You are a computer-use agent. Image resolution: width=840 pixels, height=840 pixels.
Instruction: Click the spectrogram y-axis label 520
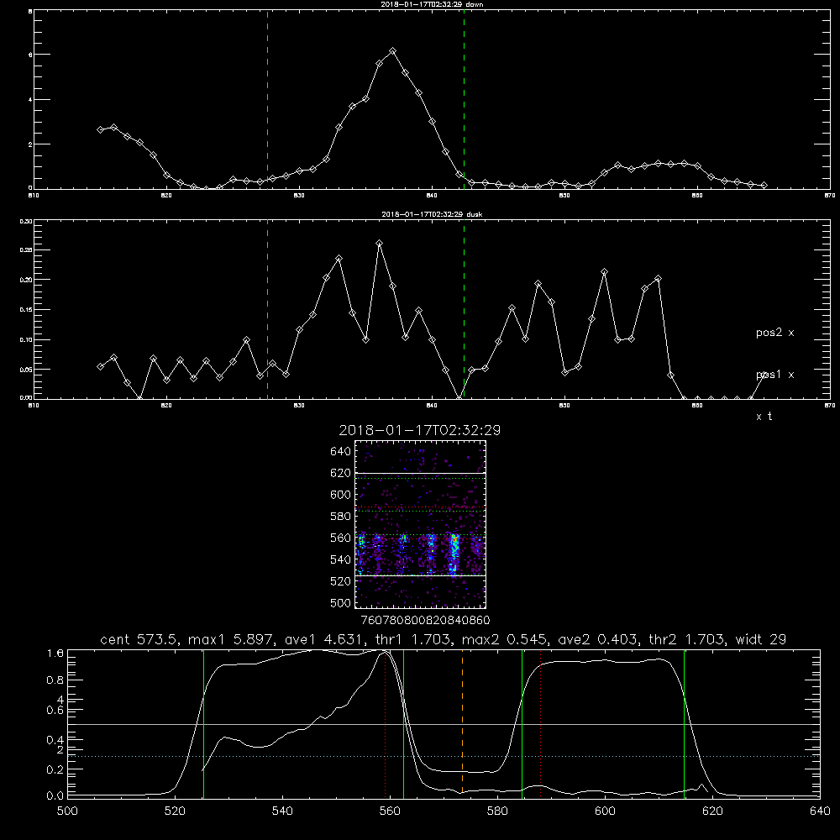point(341,581)
